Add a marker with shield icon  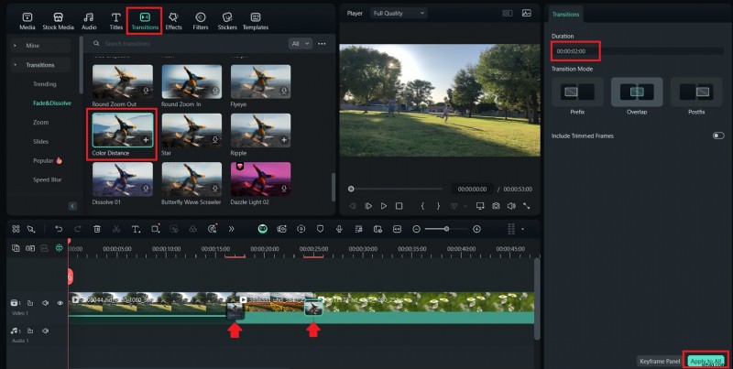[x=320, y=229]
